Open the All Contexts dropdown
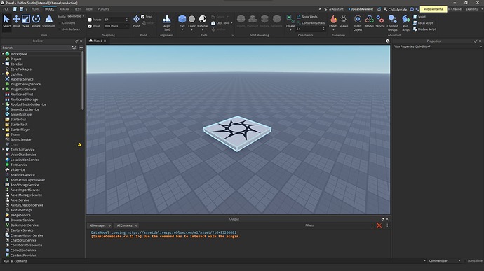The height and width of the screenshot is (271, 484). (x=126, y=225)
